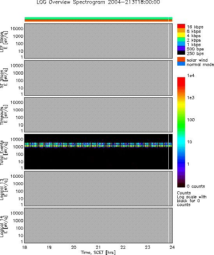Click the hour 24 time axis tick
214x255 pixels.
pyautogui.click(x=172, y=247)
